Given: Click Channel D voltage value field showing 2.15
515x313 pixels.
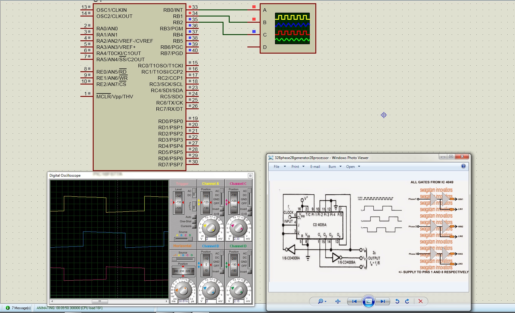Looking at the screenshot, I should pyautogui.click(x=239, y=301).
